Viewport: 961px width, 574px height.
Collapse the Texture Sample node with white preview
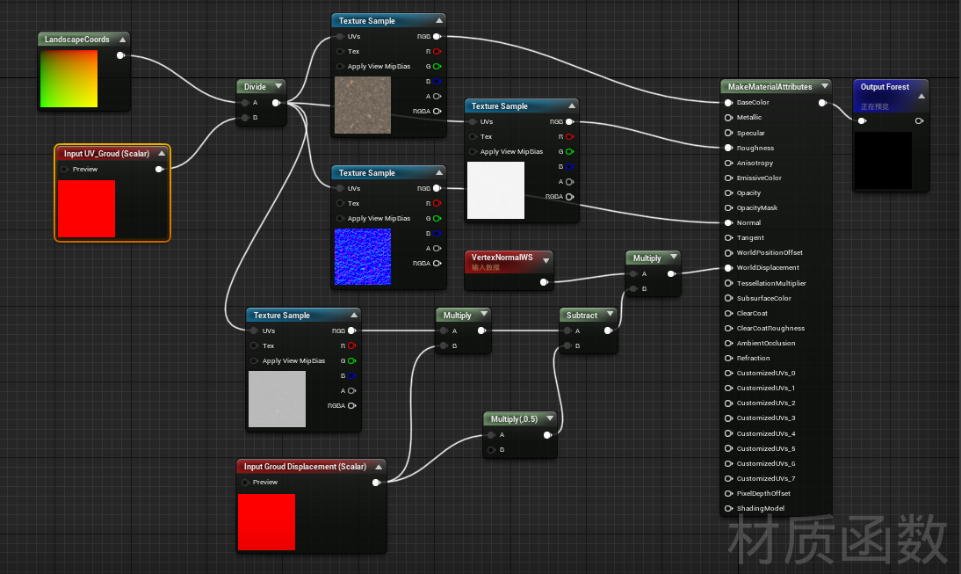coord(571,106)
